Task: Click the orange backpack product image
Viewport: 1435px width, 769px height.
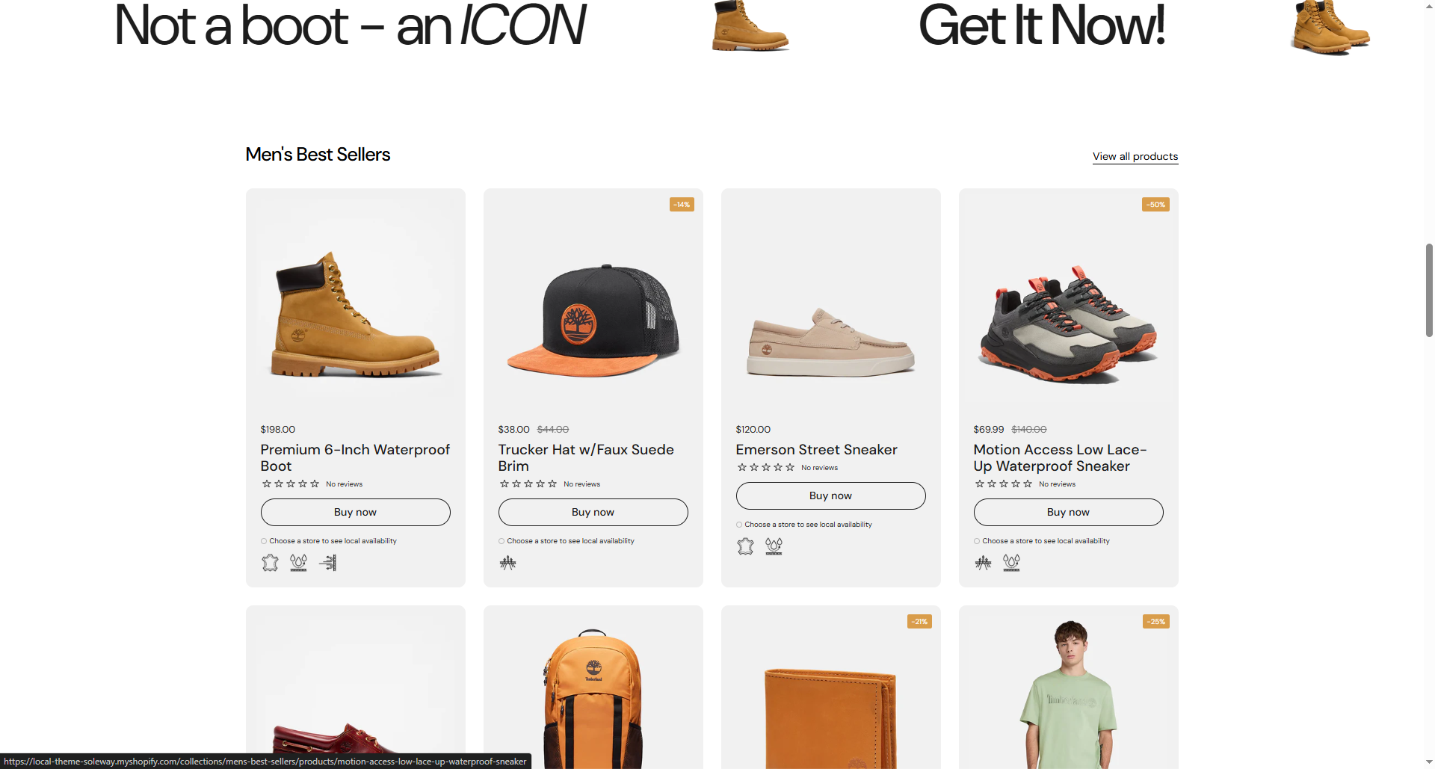Action: [593, 699]
